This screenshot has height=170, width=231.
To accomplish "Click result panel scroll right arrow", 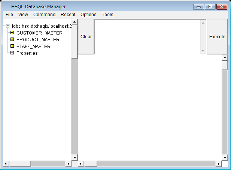I will click(x=219, y=164).
